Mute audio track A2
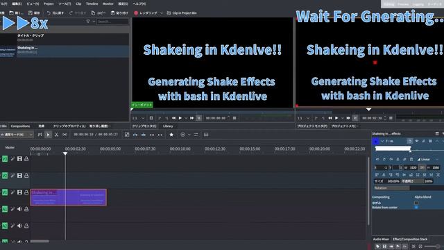 pyautogui.click(x=19, y=226)
